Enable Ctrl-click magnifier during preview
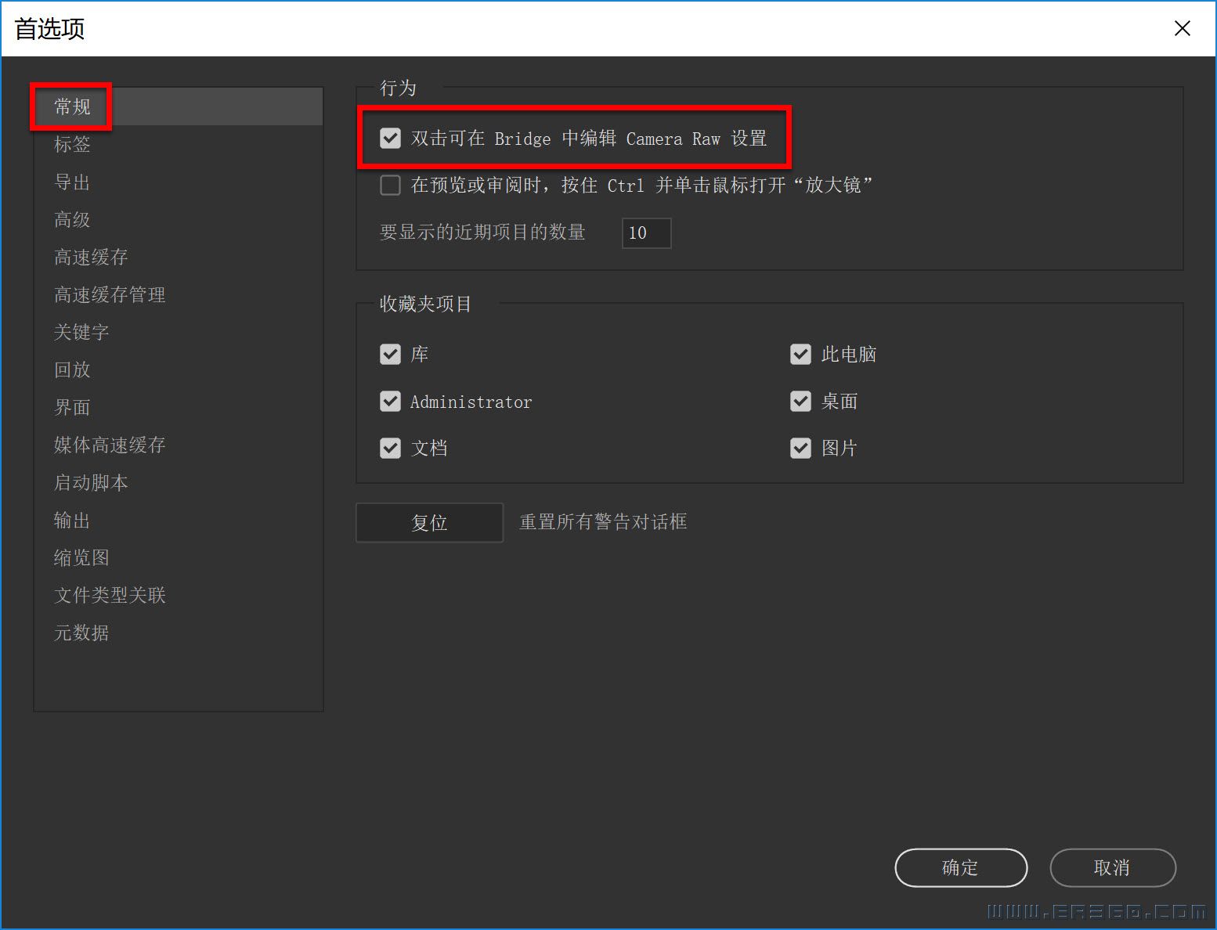The image size is (1217, 930). tap(390, 185)
